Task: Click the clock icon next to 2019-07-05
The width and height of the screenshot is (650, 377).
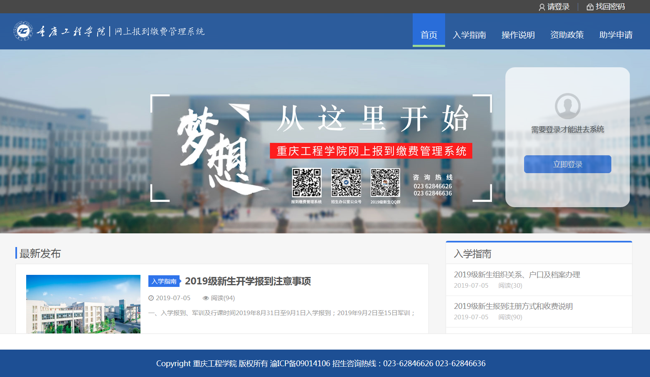Action: (x=151, y=298)
